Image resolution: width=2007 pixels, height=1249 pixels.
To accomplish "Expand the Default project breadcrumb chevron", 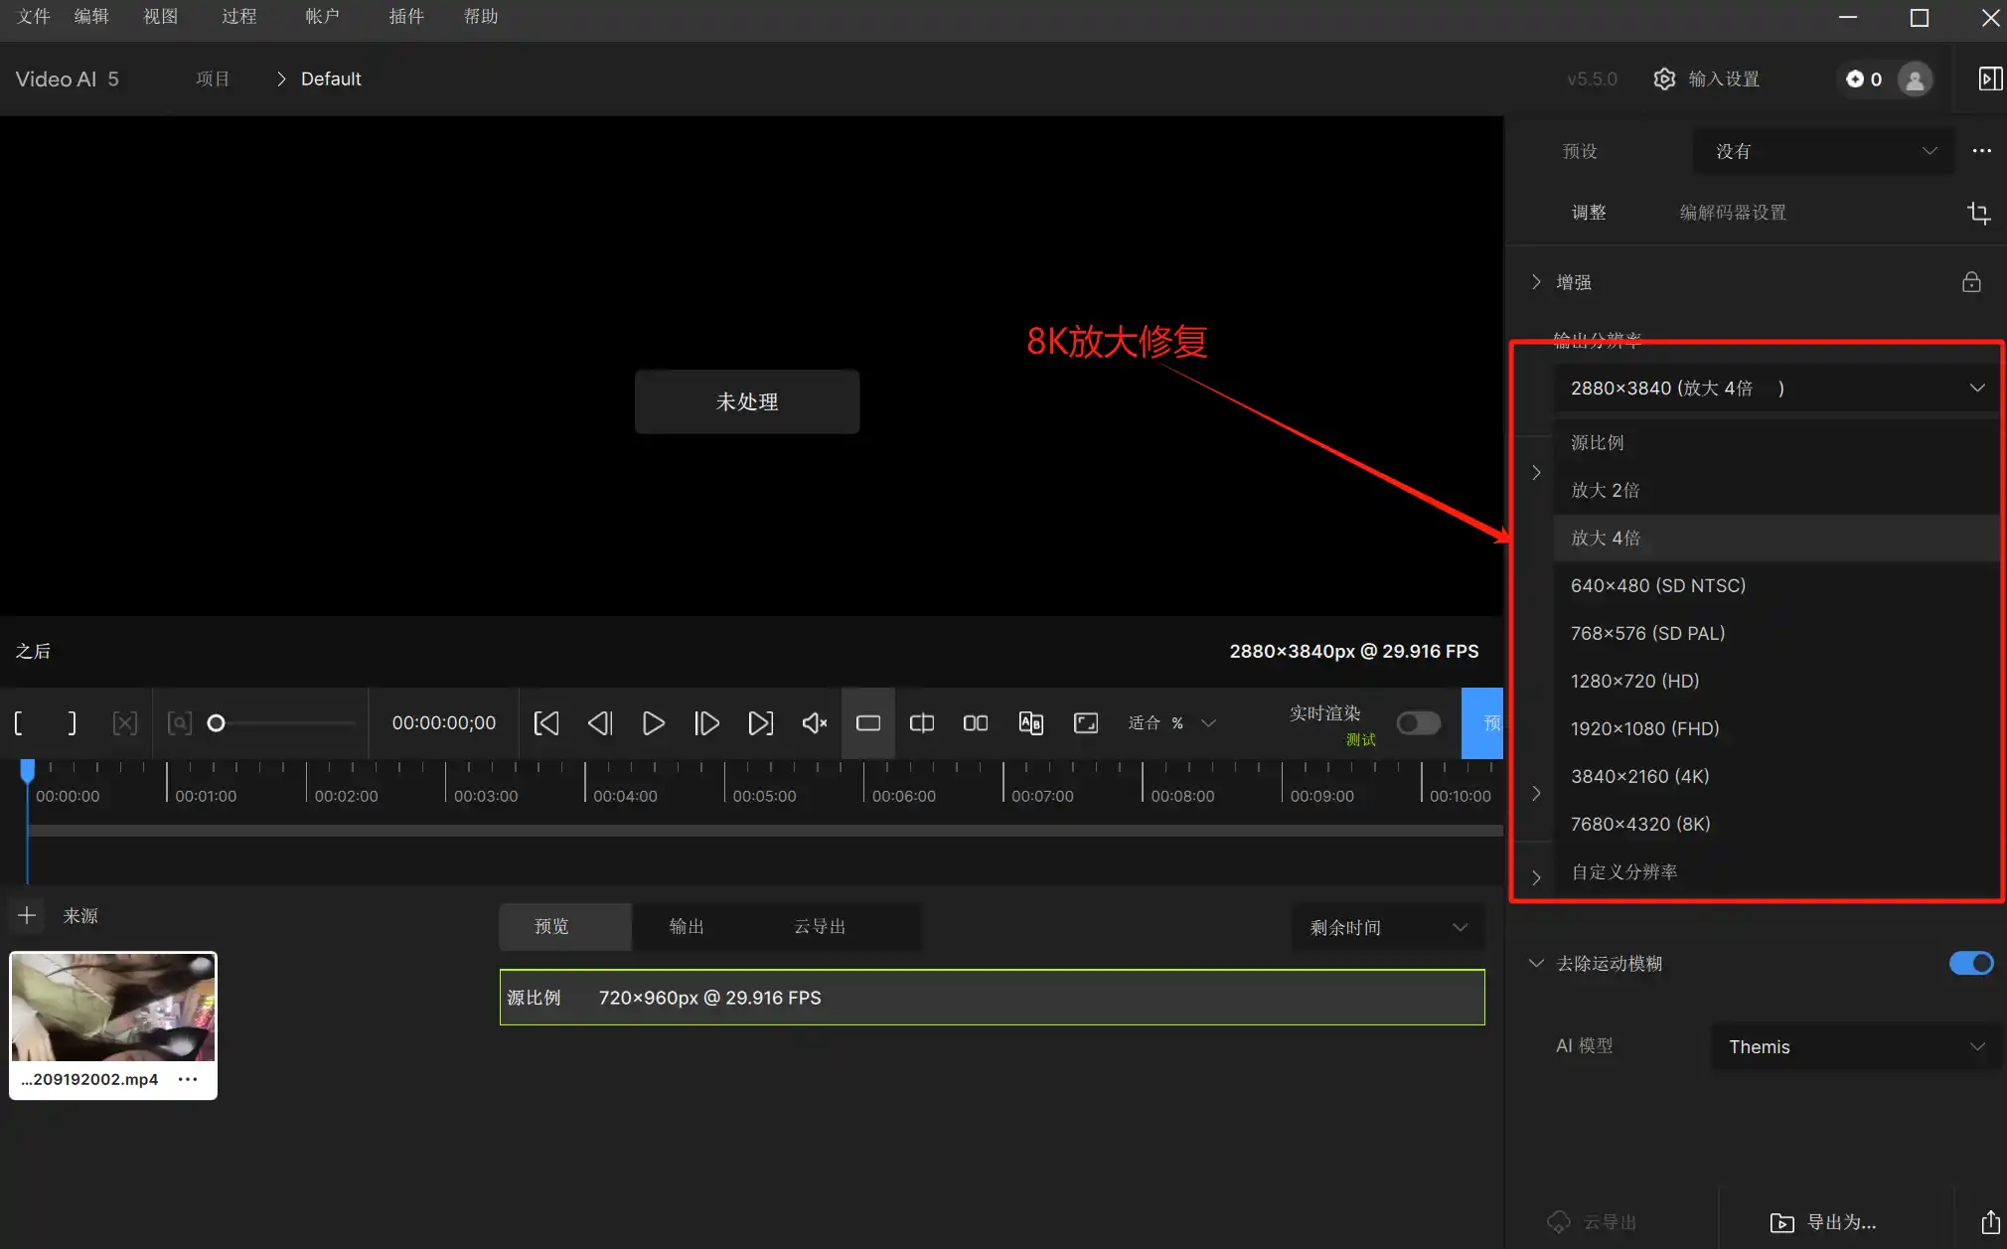I will pyautogui.click(x=281, y=78).
